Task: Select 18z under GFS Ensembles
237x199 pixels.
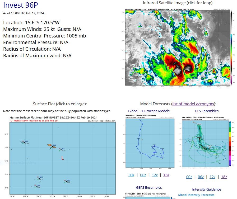Action: pyautogui.click(x=224, y=177)
